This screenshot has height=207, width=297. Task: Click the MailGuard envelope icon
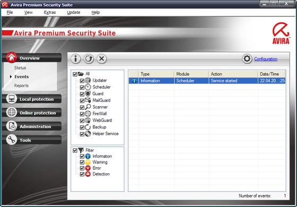coord(88,100)
